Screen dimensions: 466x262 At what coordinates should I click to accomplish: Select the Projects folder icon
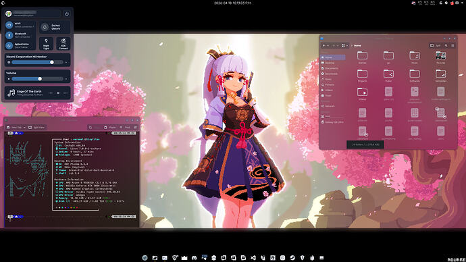[362, 74]
